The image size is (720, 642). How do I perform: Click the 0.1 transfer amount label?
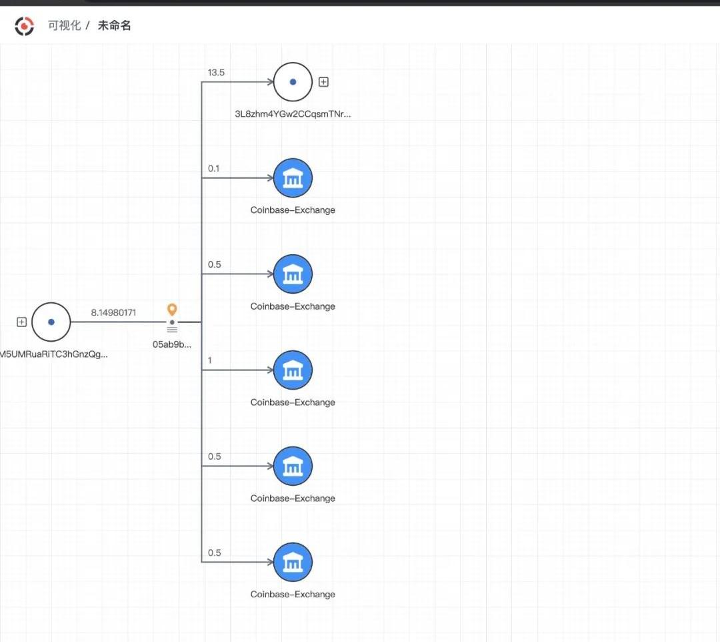[213, 169]
